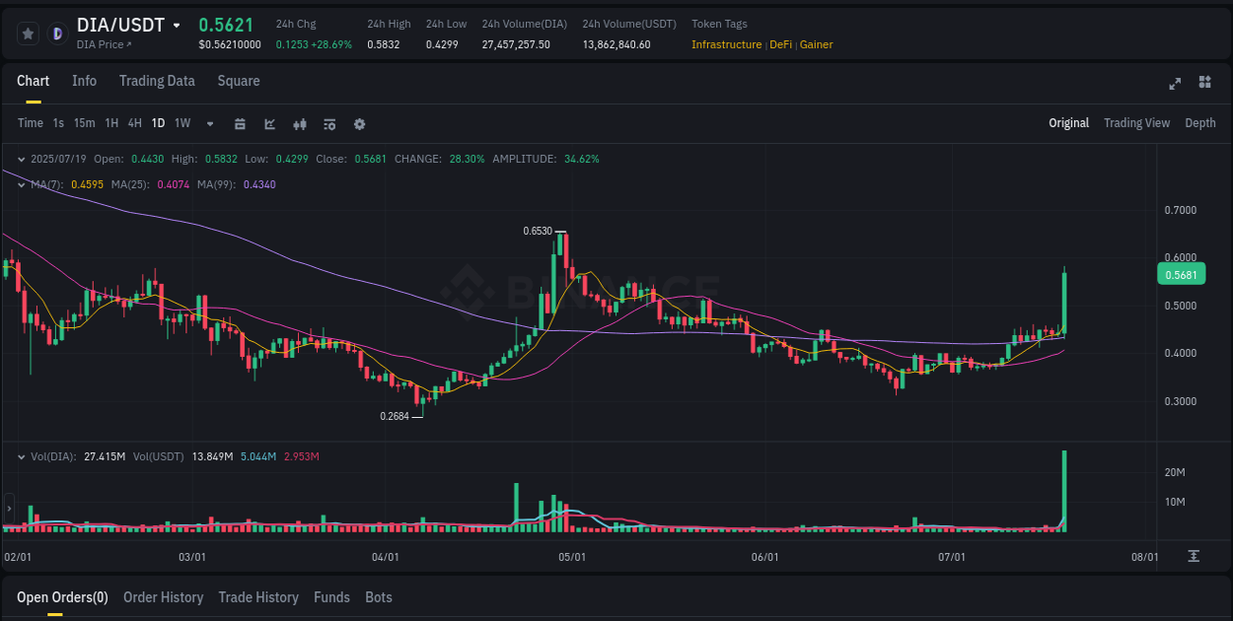
Task: Open the date range calendar icon
Action: point(241,124)
